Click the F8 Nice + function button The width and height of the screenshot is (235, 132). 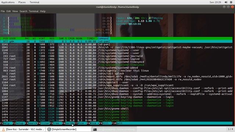point(93,123)
